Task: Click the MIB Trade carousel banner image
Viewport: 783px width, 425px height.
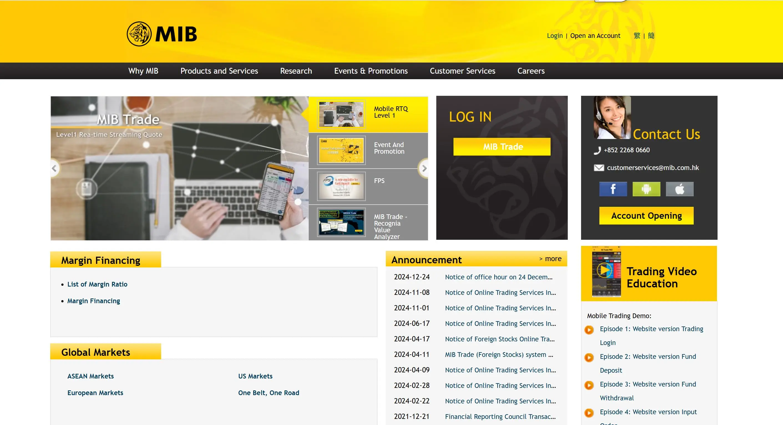Action: click(x=180, y=168)
